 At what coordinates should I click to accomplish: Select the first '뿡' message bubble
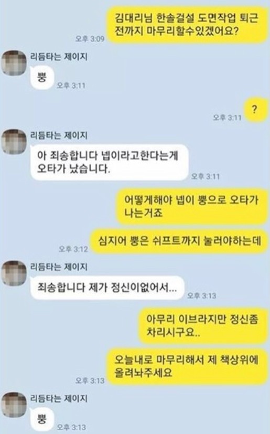coord(42,78)
